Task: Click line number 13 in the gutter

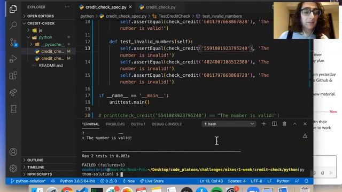Action: 88,49
